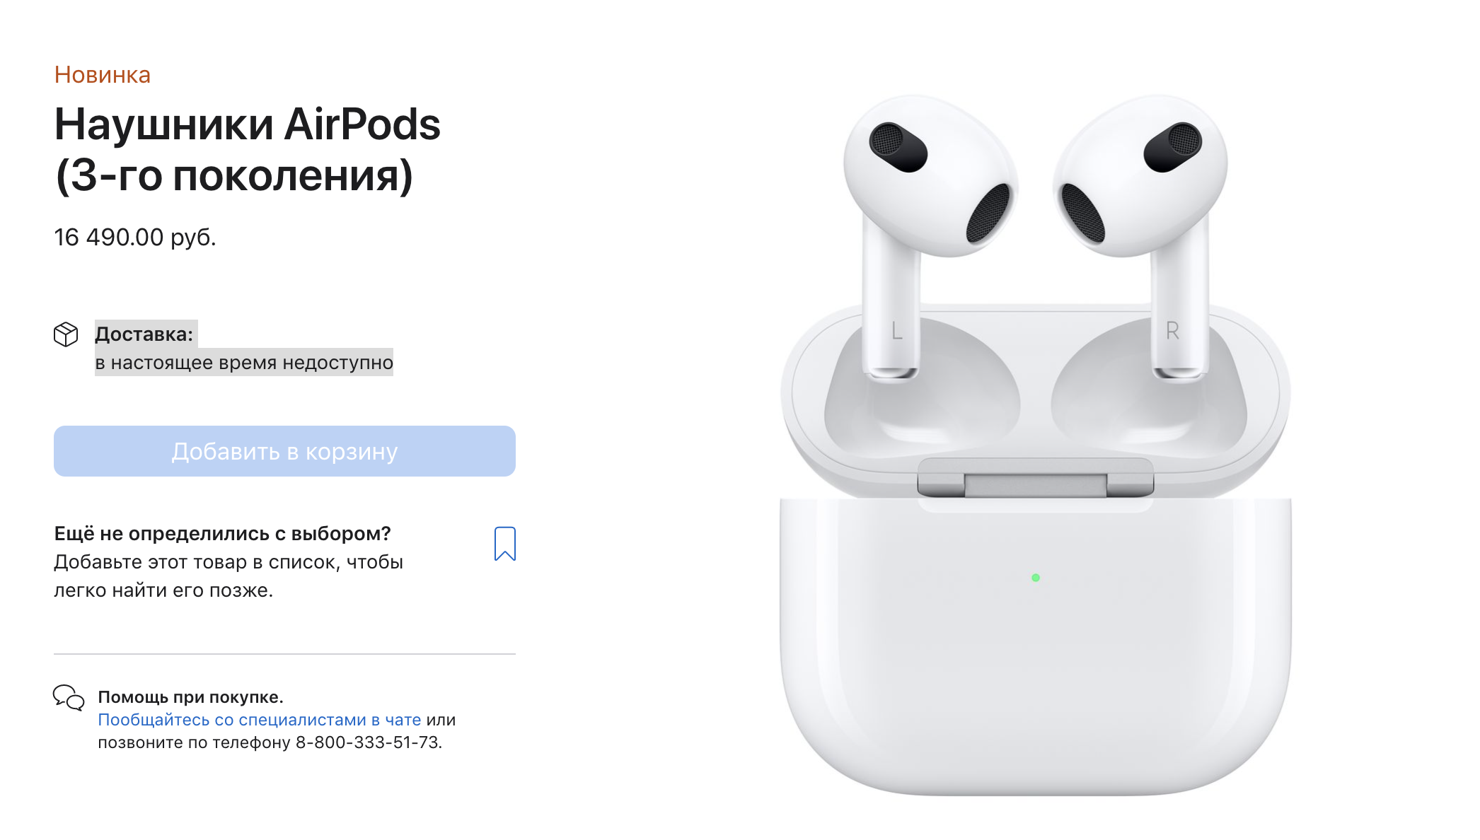This screenshot has width=1480, height=840.
Task: Click the Помощь при покупке heading
Action: pyautogui.click(x=190, y=697)
